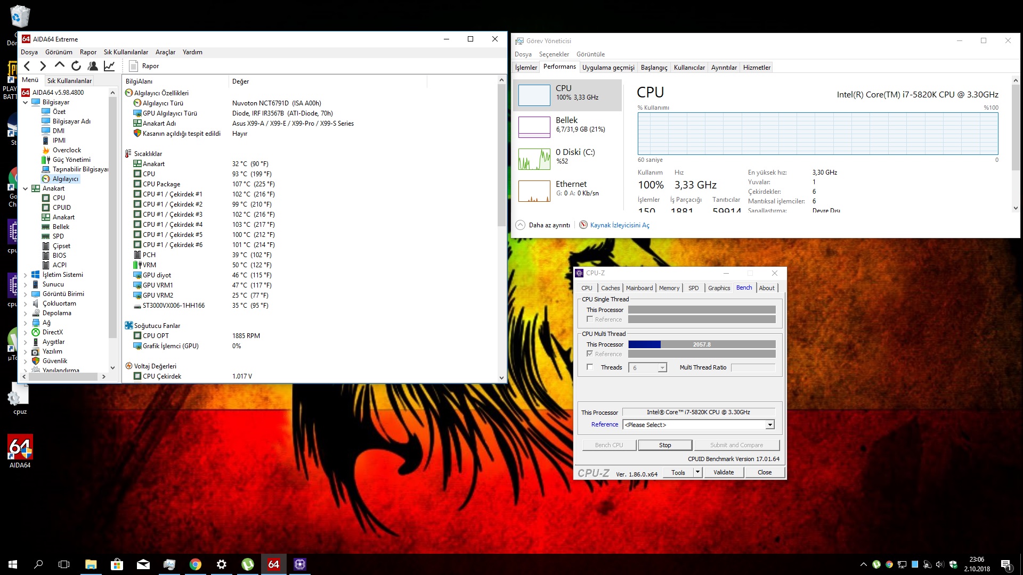The height and width of the screenshot is (575, 1023).
Task: Open Settings gear in the taskbar
Action: (222, 564)
